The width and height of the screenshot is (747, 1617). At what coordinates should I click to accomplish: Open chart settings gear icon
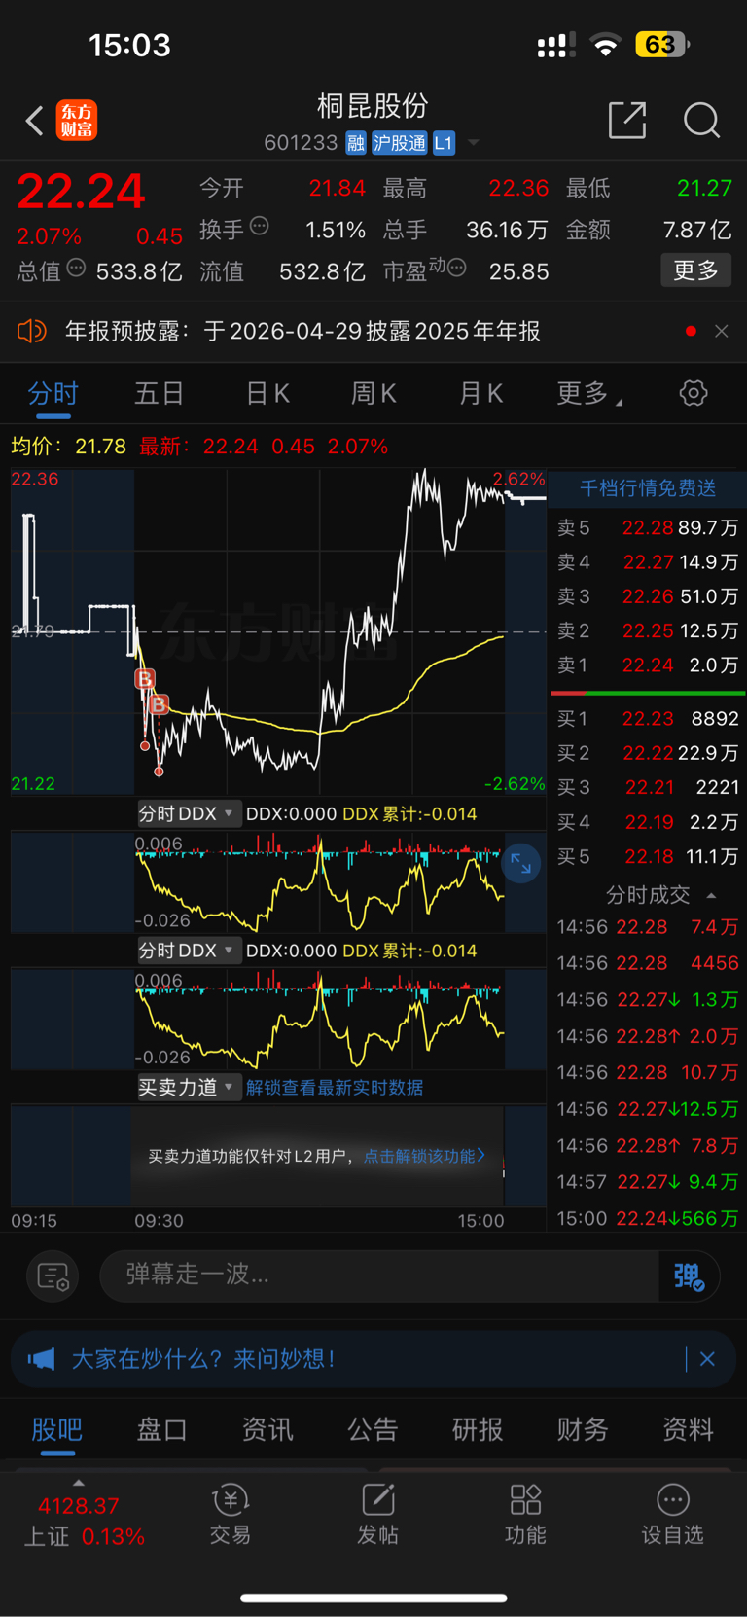[x=694, y=393]
